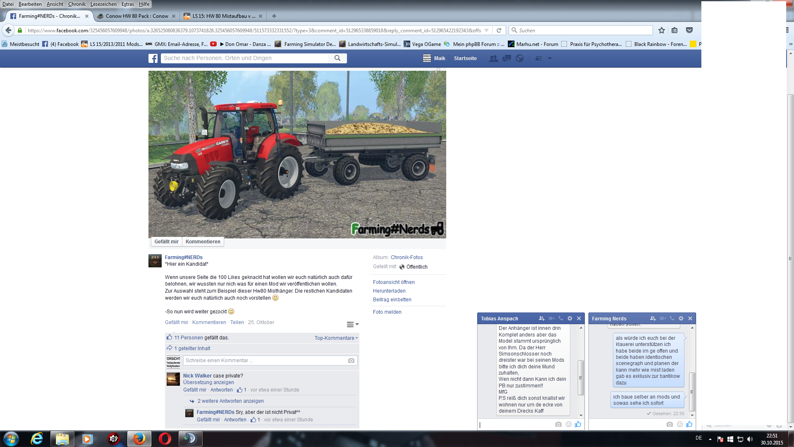
Task: Launch Internet Explorer from the taskbar
Action: (x=37, y=439)
